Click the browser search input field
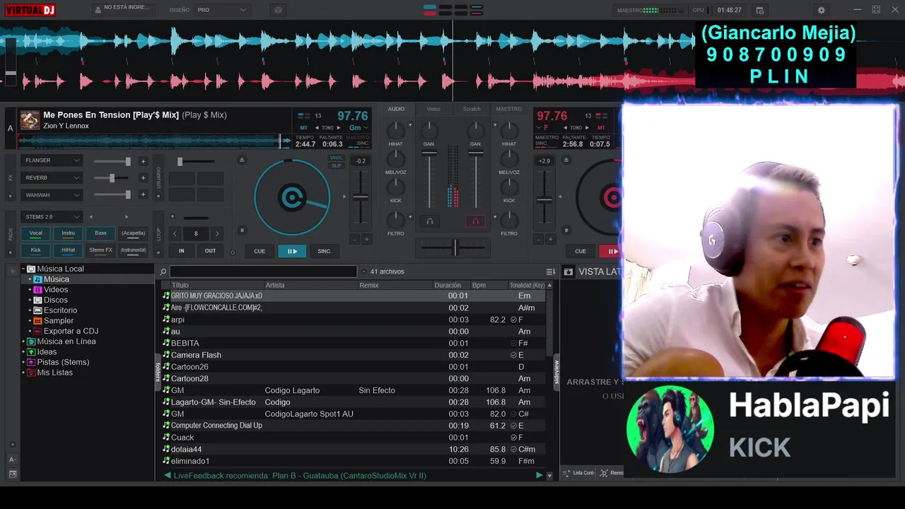The height and width of the screenshot is (509, 905). tap(263, 271)
